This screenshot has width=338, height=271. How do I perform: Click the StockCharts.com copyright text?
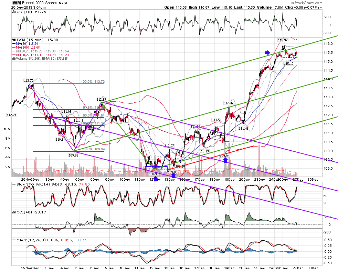[307, 3]
